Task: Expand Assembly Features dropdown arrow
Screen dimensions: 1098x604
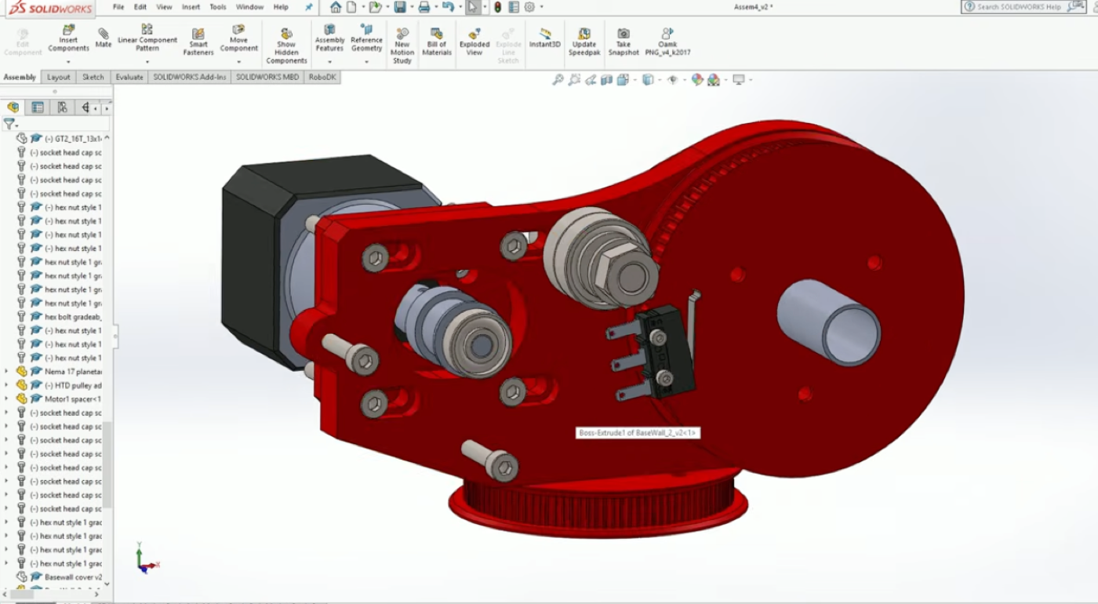Action: click(x=329, y=61)
